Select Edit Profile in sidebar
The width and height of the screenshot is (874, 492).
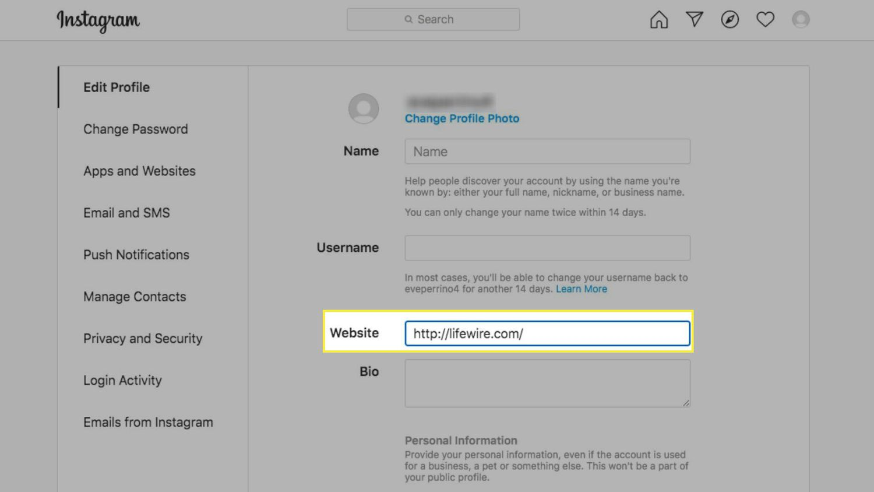[117, 87]
